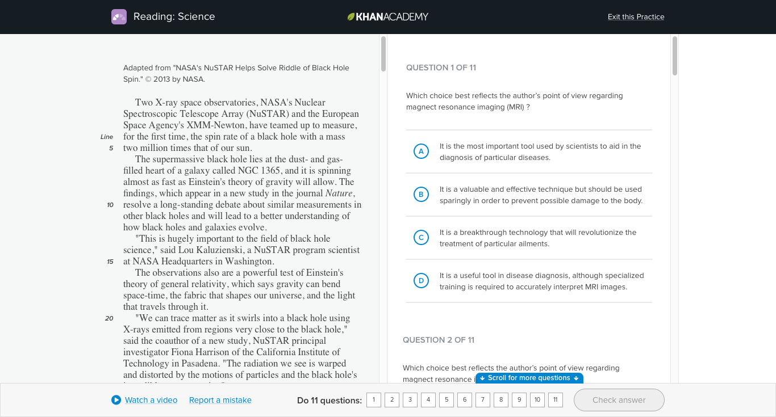Click the passage pane scrollbar thumb
This screenshot has width=776, height=417.
383,54
